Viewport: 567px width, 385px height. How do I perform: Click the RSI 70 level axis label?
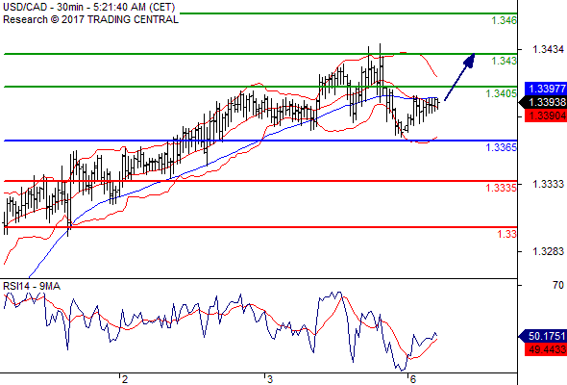pos(558,286)
